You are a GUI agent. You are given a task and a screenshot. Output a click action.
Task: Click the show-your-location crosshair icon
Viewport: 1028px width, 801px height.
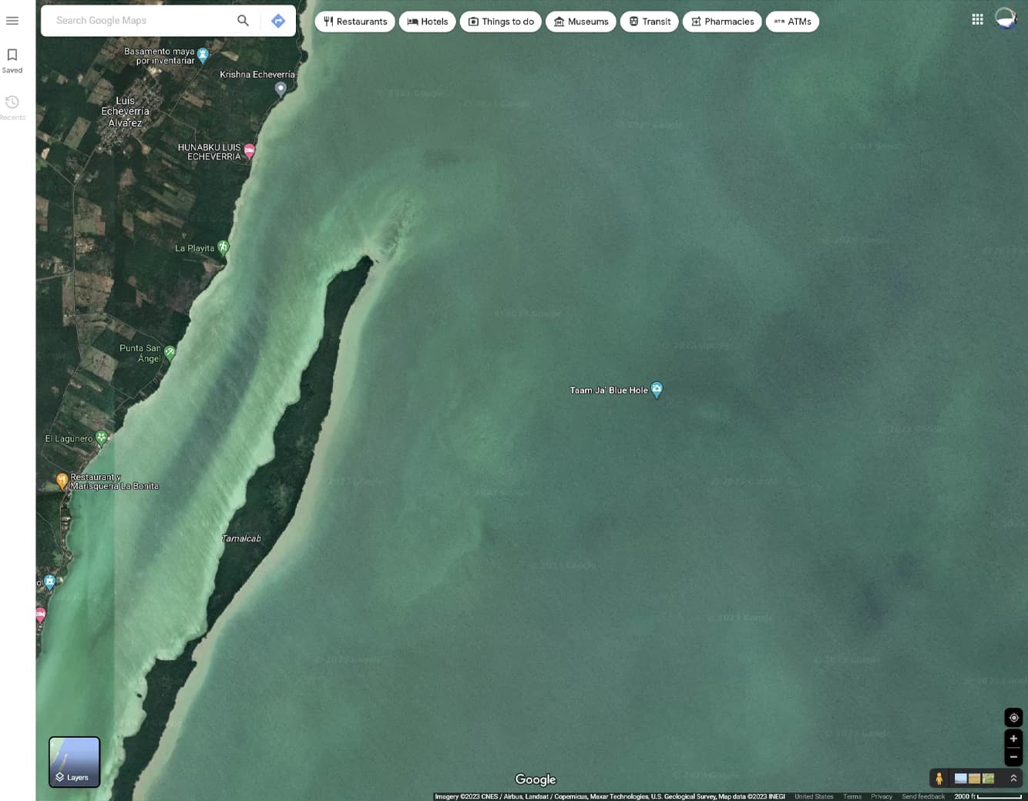tap(1013, 717)
